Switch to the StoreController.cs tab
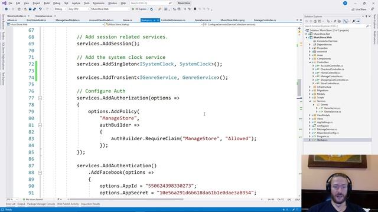Screen dimensions: 378x212 17,16
